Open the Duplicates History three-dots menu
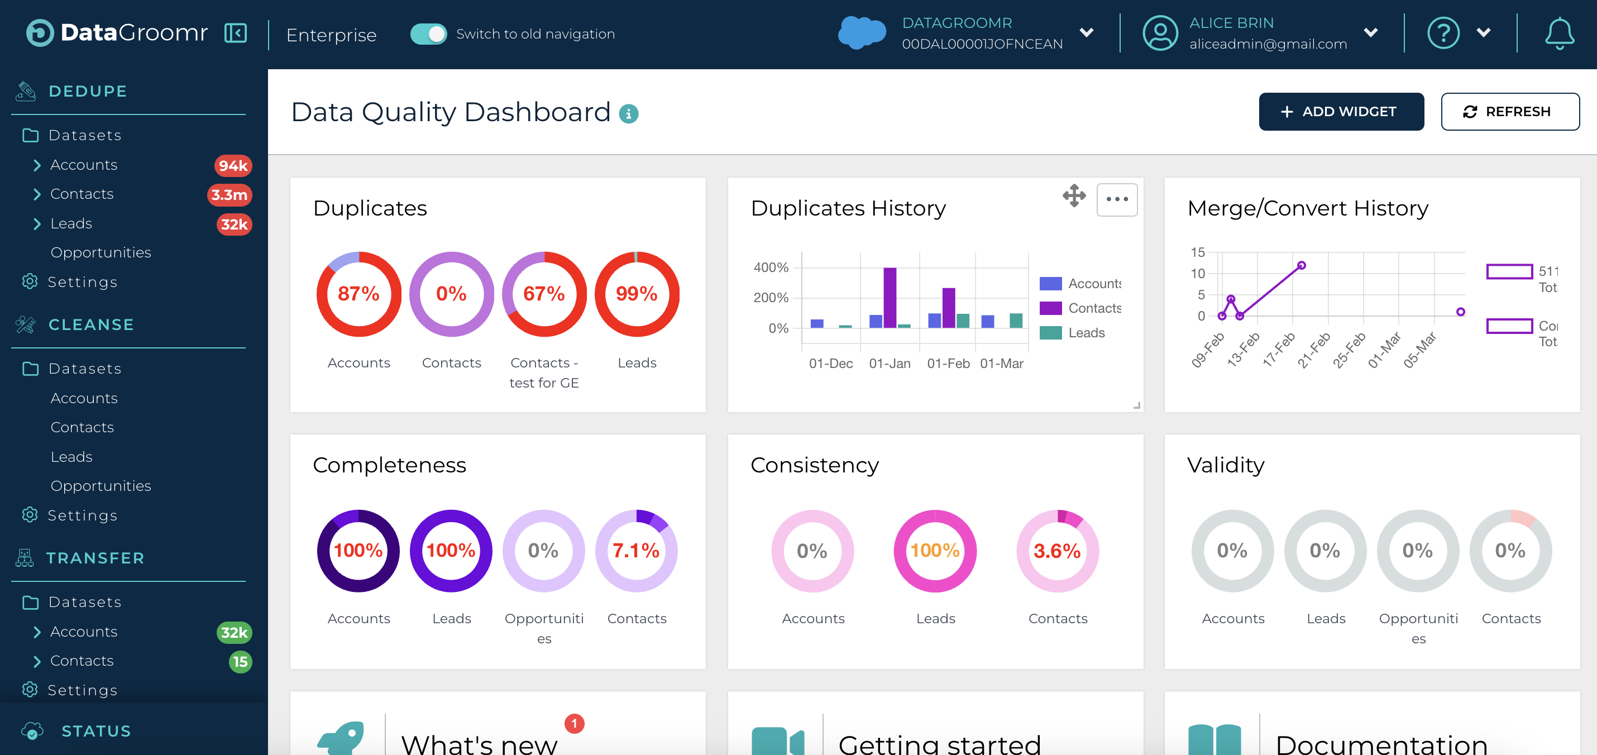Viewport: 1597px width, 755px height. [1117, 199]
